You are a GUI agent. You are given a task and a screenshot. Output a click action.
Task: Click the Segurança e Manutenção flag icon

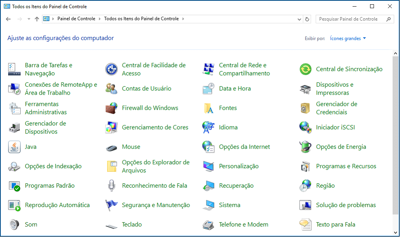click(x=112, y=205)
